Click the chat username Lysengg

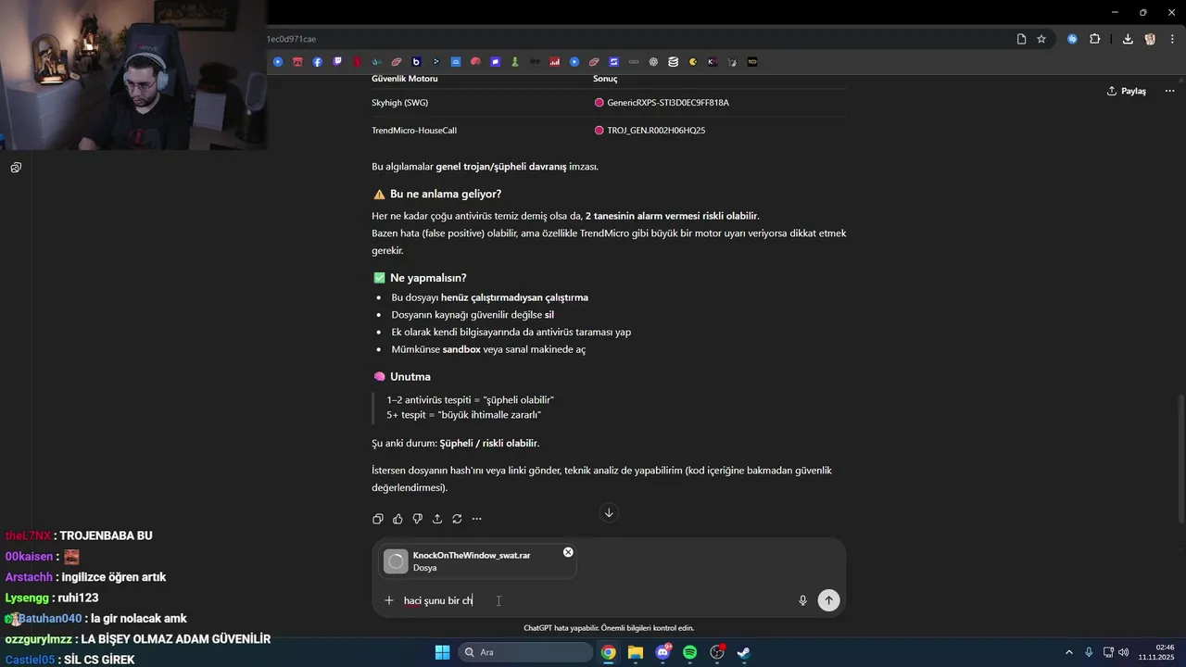coord(28,598)
